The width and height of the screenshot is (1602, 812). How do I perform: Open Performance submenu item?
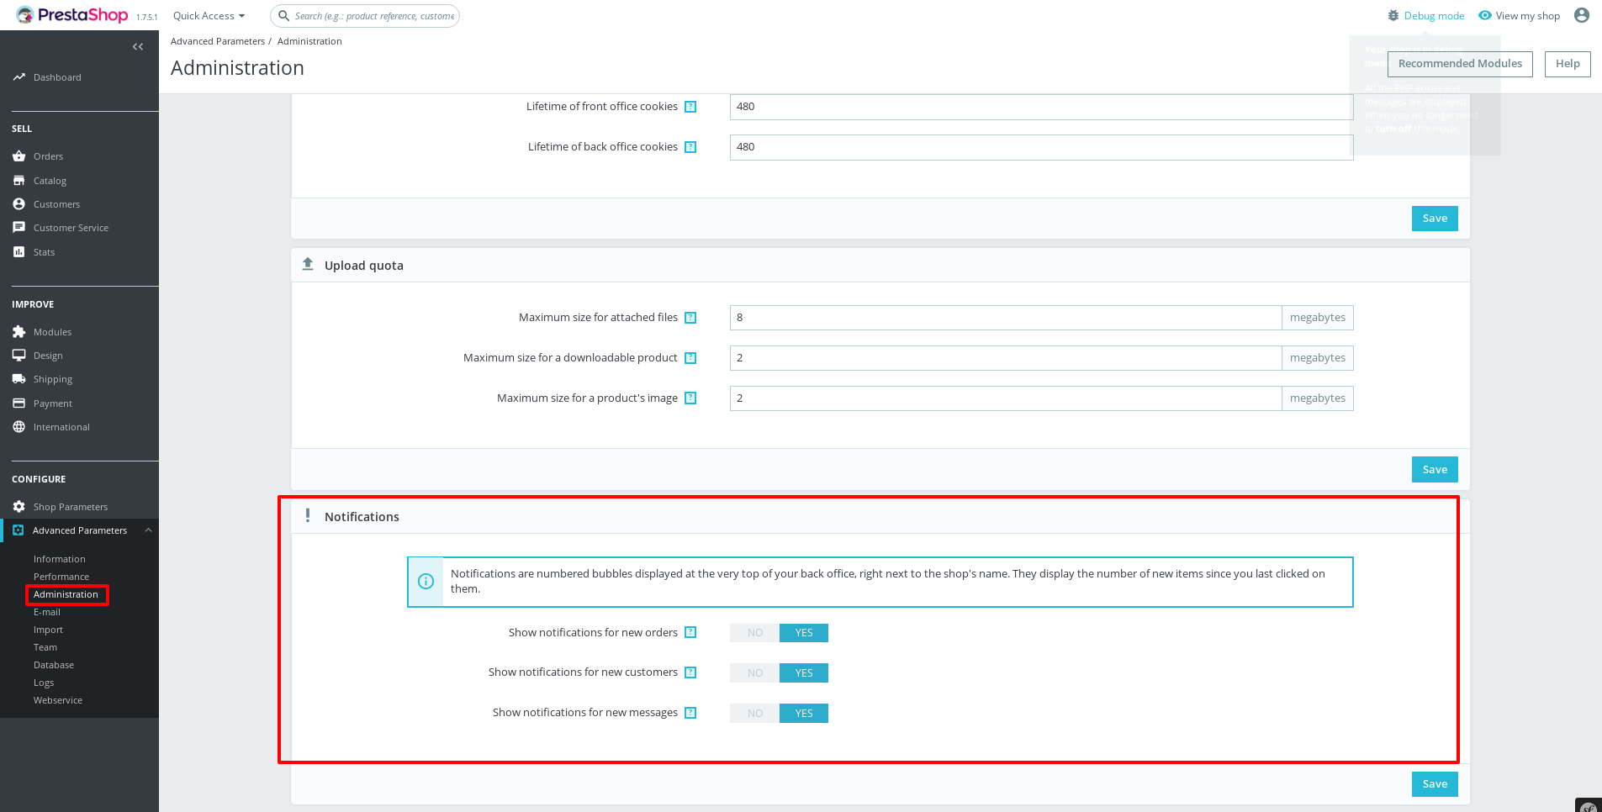[x=61, y=577]
